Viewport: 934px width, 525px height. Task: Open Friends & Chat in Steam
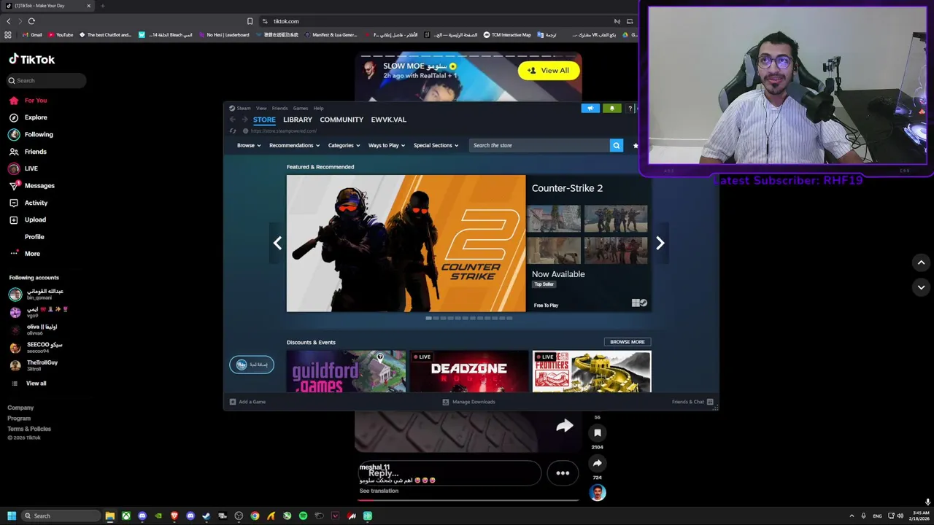click(692, 402)
